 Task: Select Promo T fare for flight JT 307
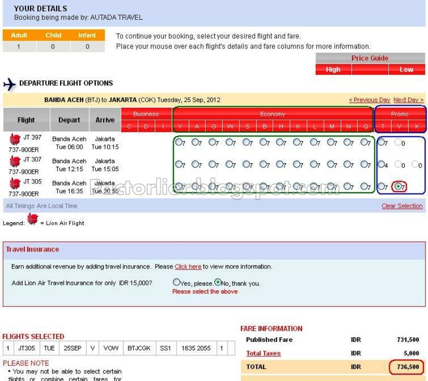(x=381, y=164)
